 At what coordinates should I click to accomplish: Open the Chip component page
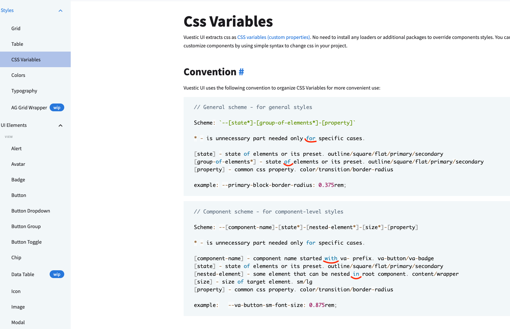[16, 257]
